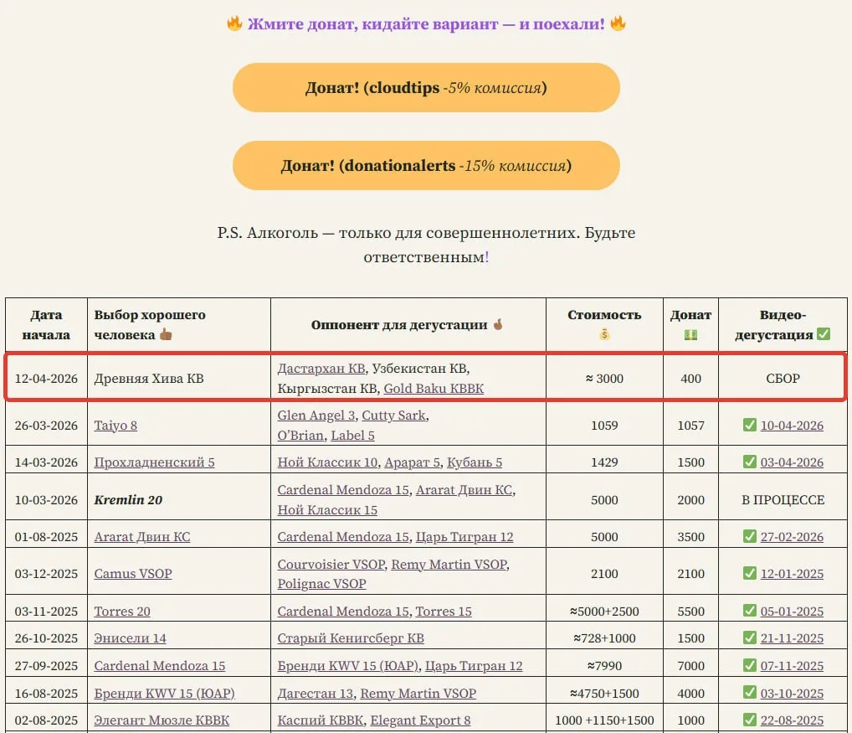
Task: Open the Дагестан 13 link
Action: tap(316, 694)
